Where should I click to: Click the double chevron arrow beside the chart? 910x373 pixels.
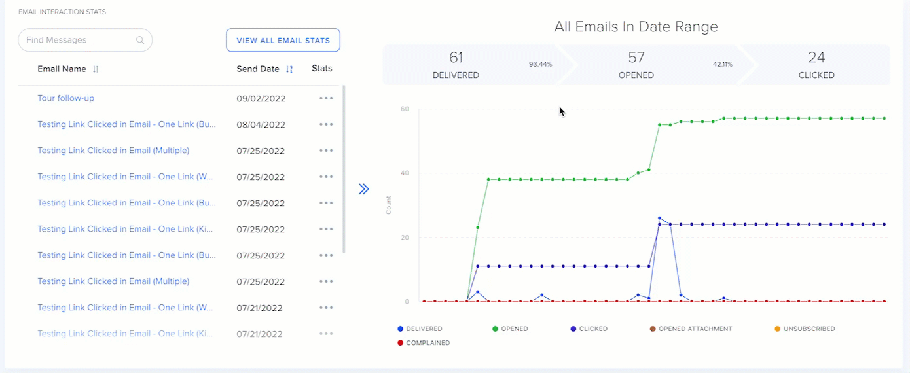pos(364,189)
